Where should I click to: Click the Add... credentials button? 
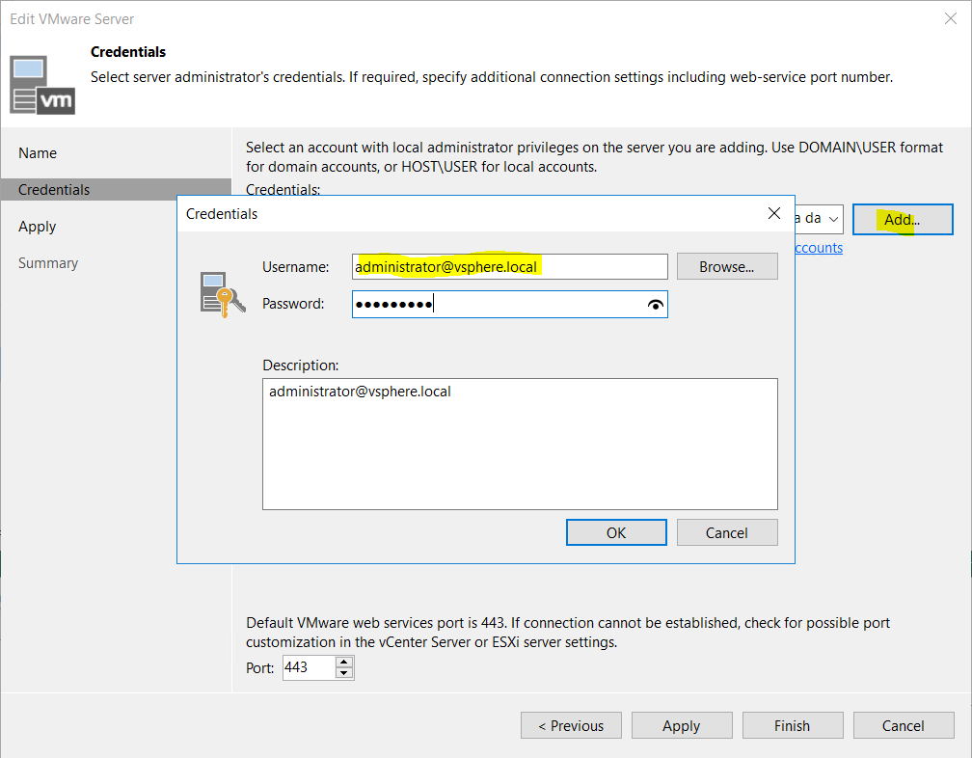pyautogui.click(x=903, y=220)
